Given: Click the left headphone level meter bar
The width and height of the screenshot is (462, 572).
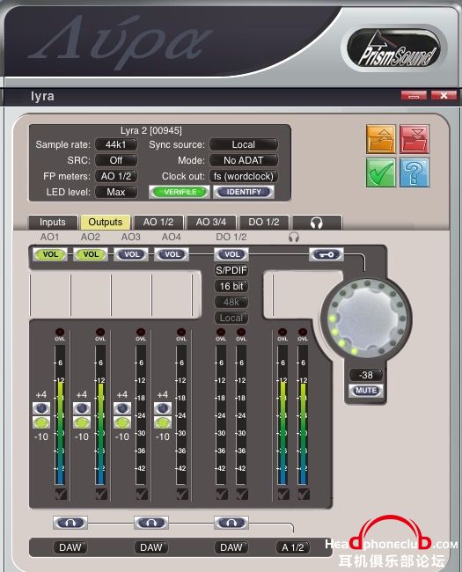Looking at the screenshot, I should tap(282, 414).
